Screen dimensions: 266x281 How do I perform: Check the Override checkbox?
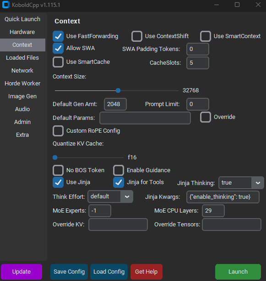(x=206, y=117)
